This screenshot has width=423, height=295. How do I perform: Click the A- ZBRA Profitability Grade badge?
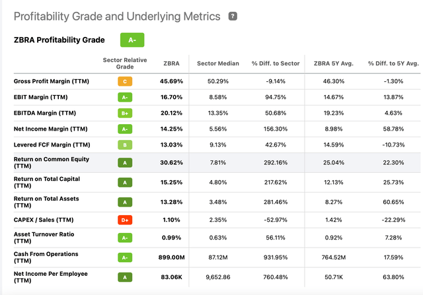(132, 40)
